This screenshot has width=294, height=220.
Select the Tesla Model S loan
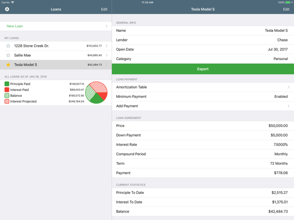(x=56, y=65)
